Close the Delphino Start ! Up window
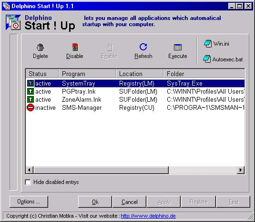This screenshot has height=222, width=255. point(248,6)
